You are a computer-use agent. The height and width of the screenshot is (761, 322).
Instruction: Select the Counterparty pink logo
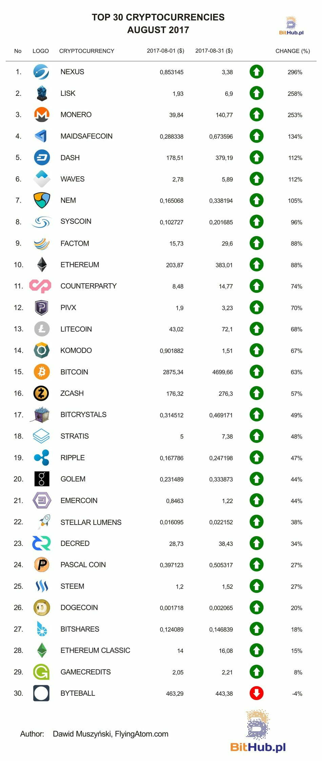(x=40, y=286)
